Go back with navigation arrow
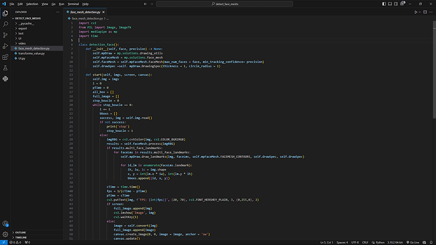 coord(146,4)
